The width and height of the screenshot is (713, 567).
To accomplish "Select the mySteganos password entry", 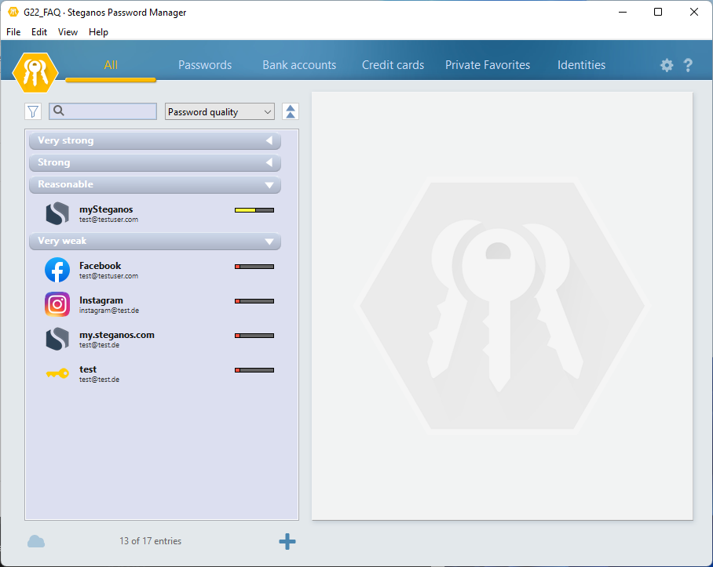I will coord(106,213).
